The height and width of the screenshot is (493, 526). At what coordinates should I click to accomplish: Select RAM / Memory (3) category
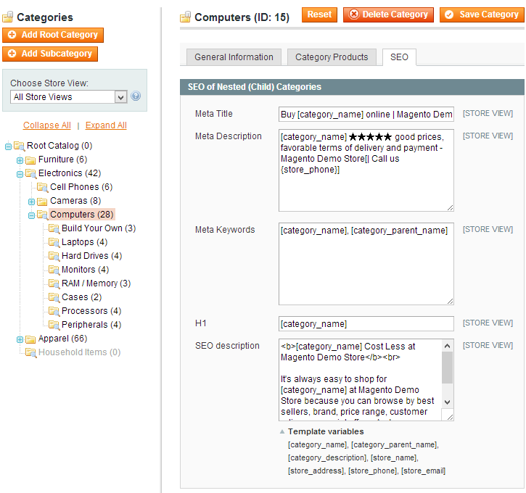(96, 283)
